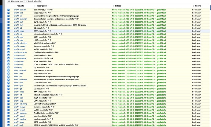The image size is (211, 127).
Task: Toggle the php7.0-cli checkbox
Action: click(x=9, y=16)
